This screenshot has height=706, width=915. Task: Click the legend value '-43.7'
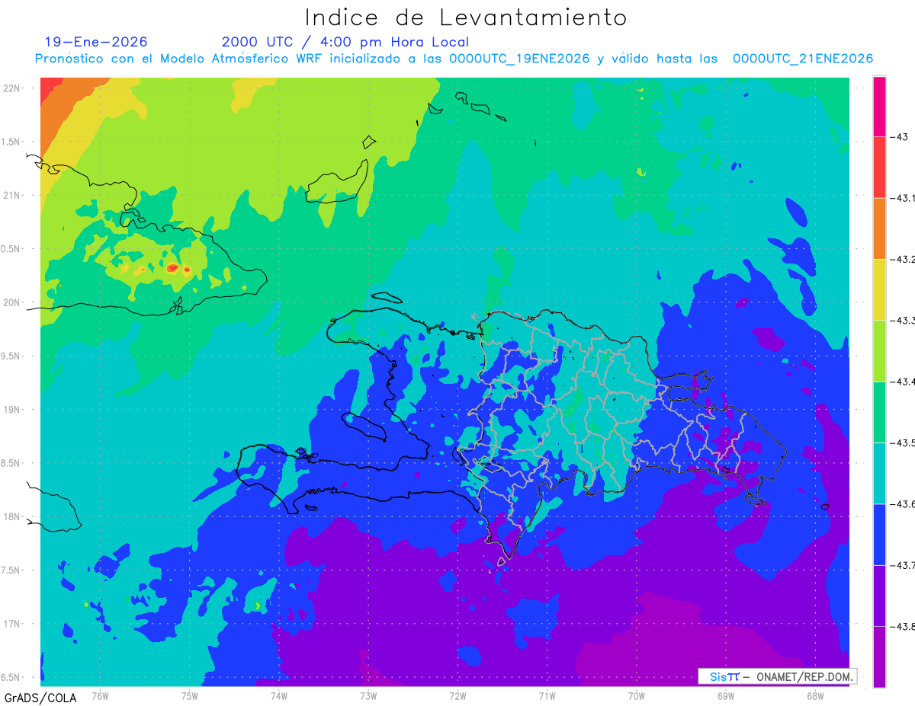(x=903, y=564)
